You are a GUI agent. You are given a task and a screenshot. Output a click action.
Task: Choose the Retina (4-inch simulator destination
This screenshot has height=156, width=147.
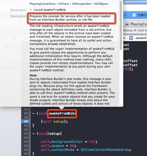[x=135, y=30]
